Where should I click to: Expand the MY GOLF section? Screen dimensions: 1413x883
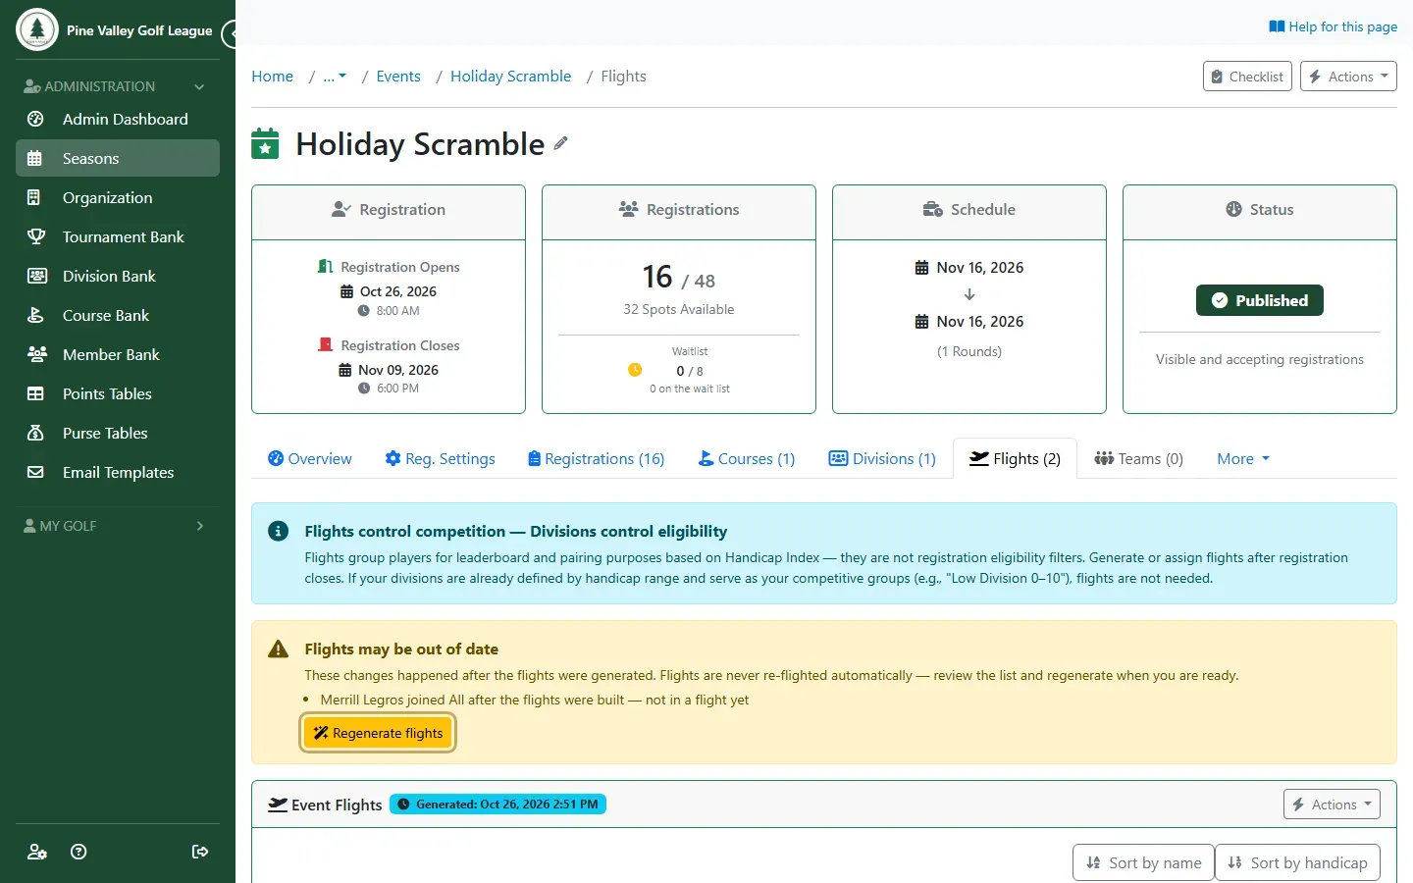(116, 526)
